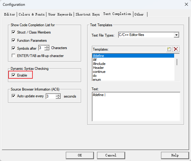191x161 pixels.
Task: Decrease Auto update seconds value
Action: 58,98
